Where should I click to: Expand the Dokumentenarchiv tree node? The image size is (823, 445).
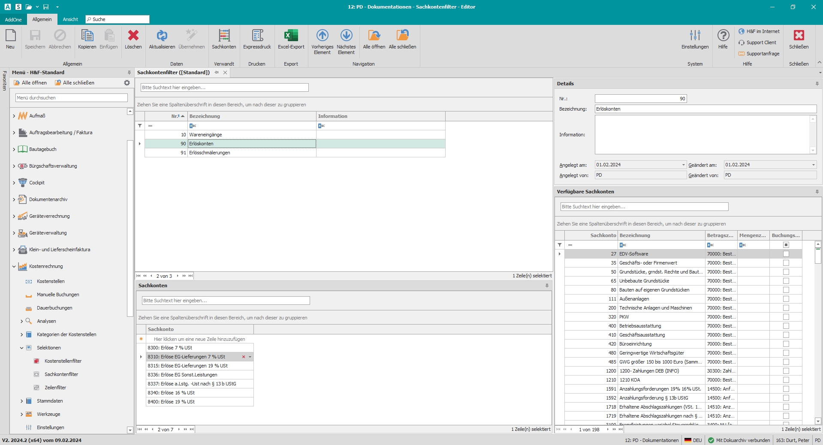[14, 199]
